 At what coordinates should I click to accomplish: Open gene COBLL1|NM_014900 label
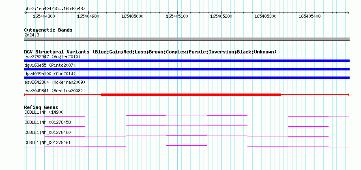pos(44,113)
